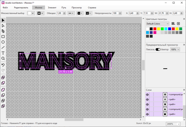Select the Line tool
The width and height of the screenshot is (186, 127).
click(x=3, y=47)
